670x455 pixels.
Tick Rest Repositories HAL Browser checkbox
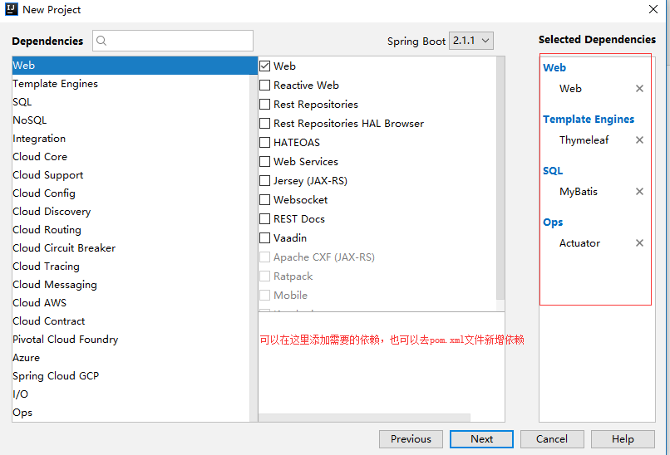click(x=265, y=124)
